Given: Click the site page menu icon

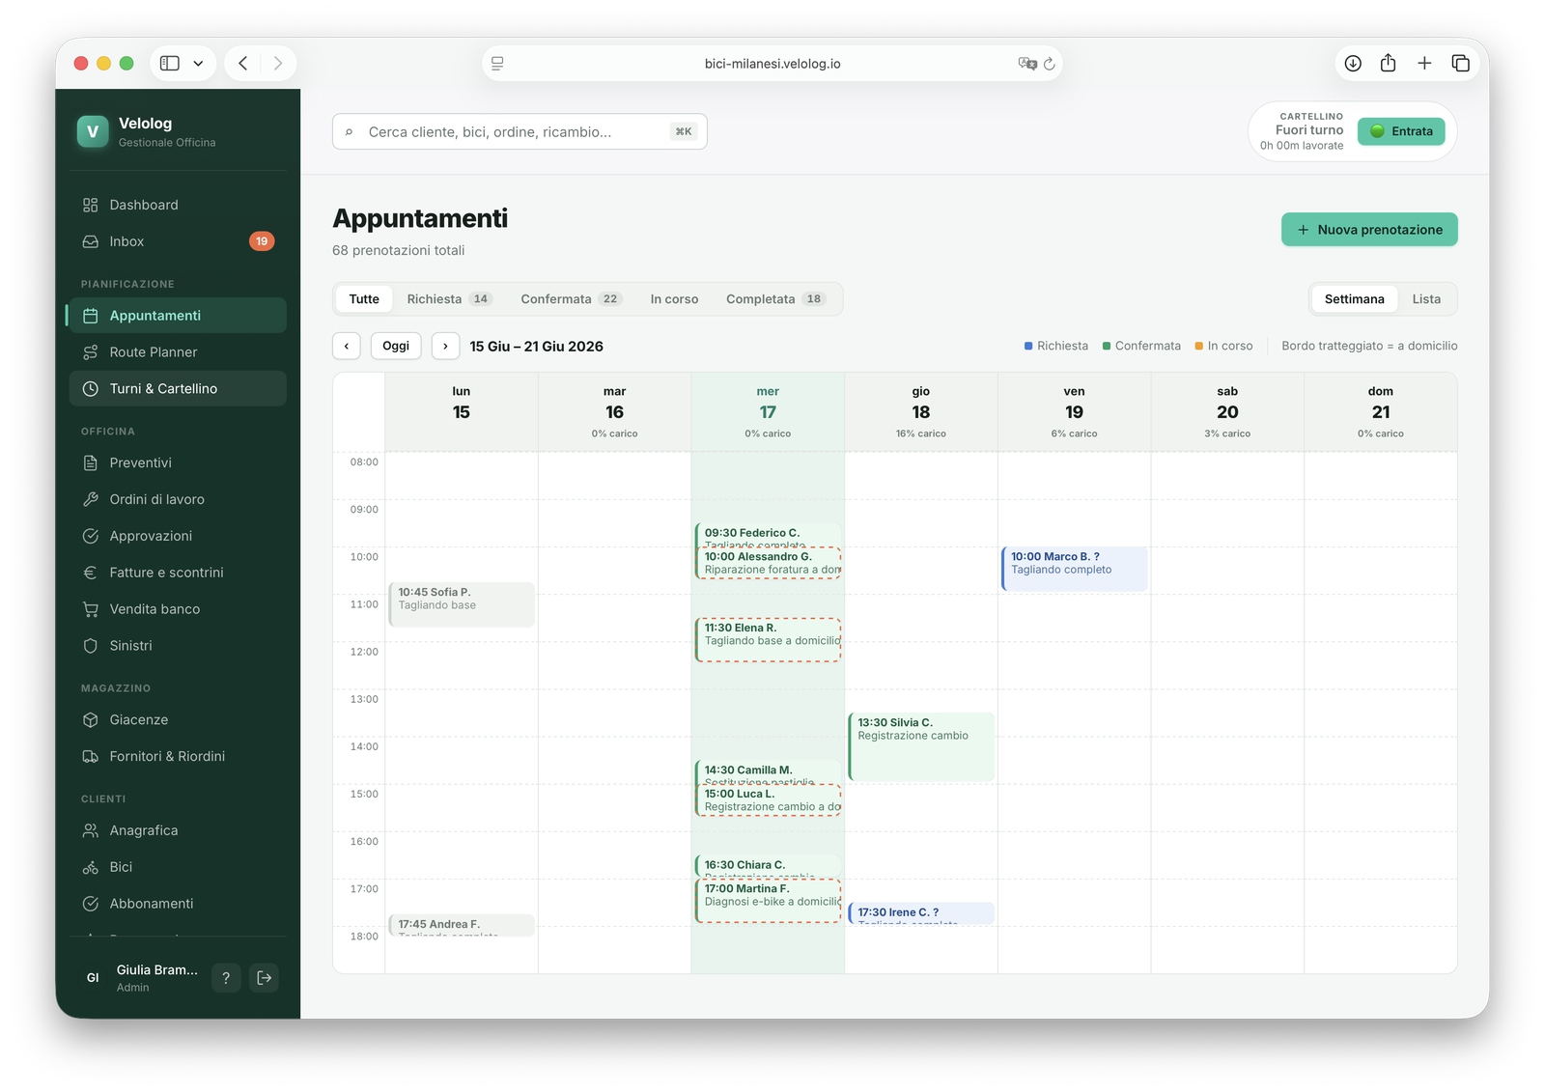Looking at the screenshot, I should tap(497, 64).
